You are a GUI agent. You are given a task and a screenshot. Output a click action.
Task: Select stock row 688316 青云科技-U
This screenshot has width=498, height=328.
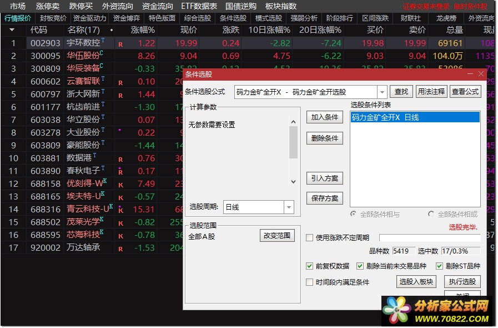coord(92,209)
